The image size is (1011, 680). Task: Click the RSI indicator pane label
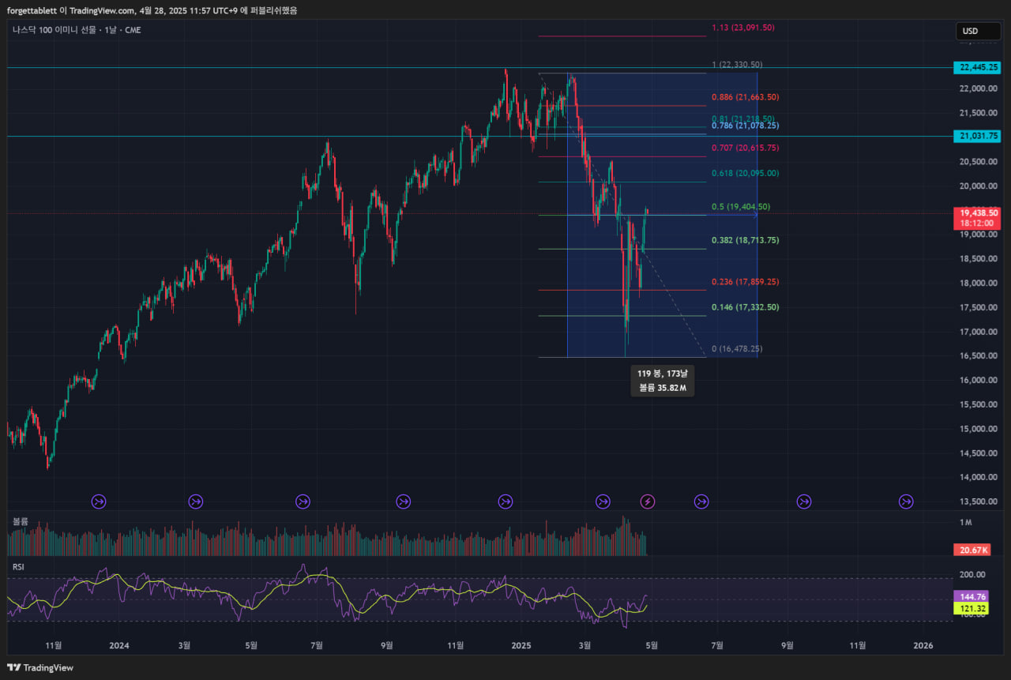(18, 566)
